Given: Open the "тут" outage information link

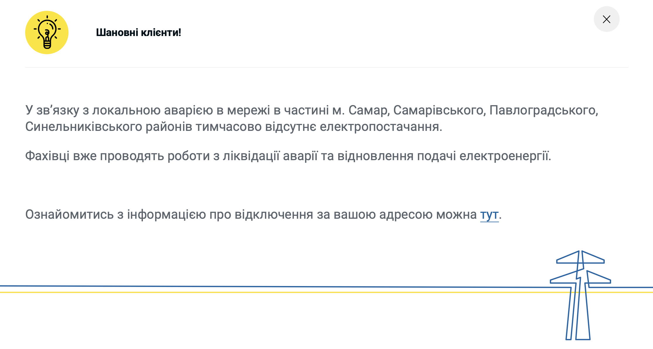Looking at the screenshot, I should [489, 215].
